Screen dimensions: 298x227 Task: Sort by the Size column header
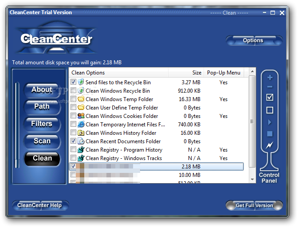pos(186,73)
